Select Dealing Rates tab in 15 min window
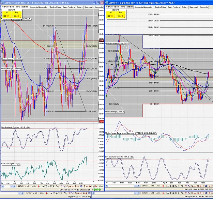Screen dimensions: 213x199 pos(160,7)
